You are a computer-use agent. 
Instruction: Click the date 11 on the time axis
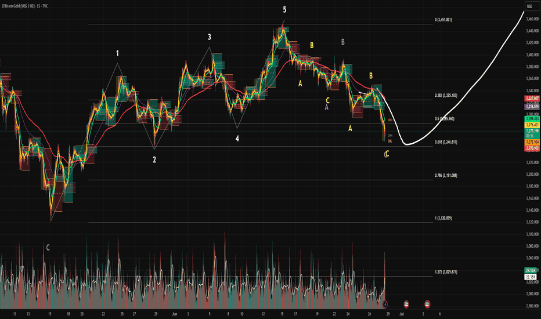pyautogui.click(x=15, y=314)
